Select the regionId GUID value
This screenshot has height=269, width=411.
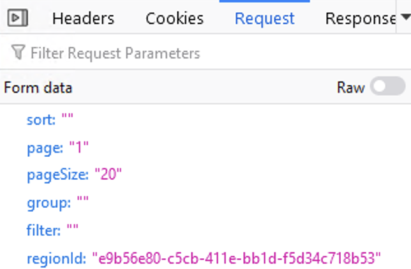click(237, 258)
